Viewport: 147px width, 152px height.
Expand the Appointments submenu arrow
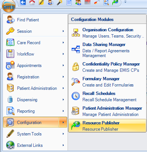(63, 66)
